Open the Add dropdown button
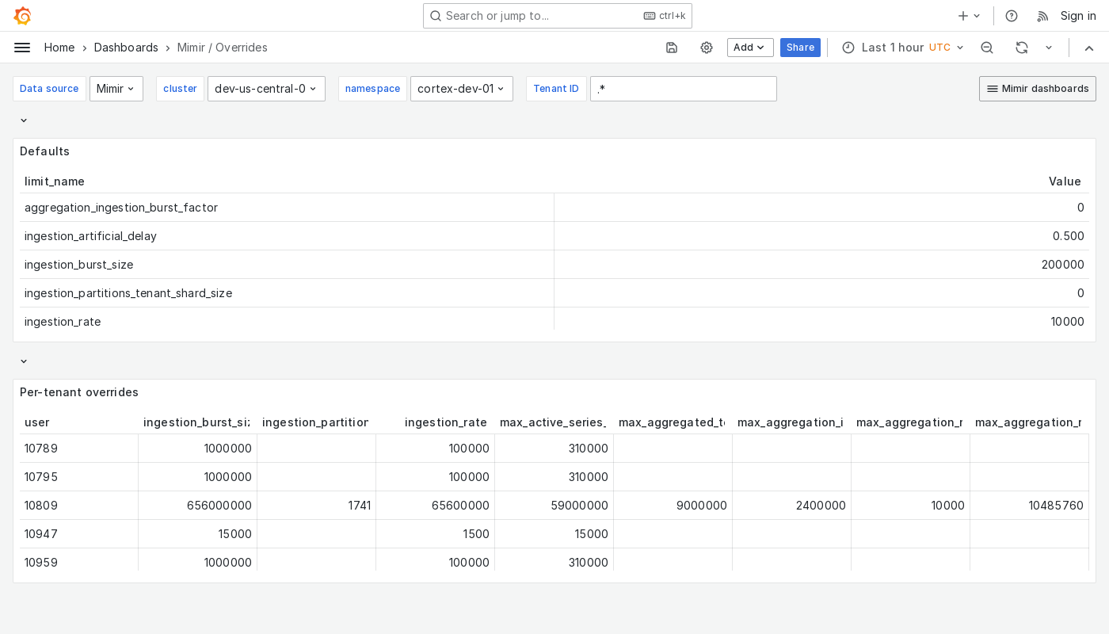 [750, 48]
